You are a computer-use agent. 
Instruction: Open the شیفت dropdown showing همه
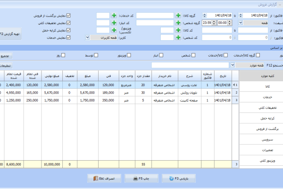(241, 23)
